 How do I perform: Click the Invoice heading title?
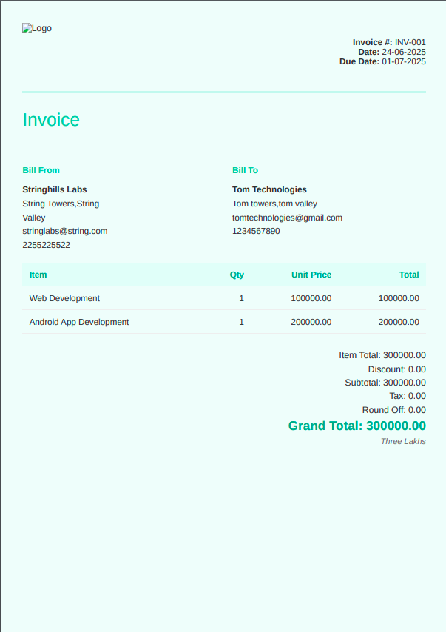coord(51,120)
